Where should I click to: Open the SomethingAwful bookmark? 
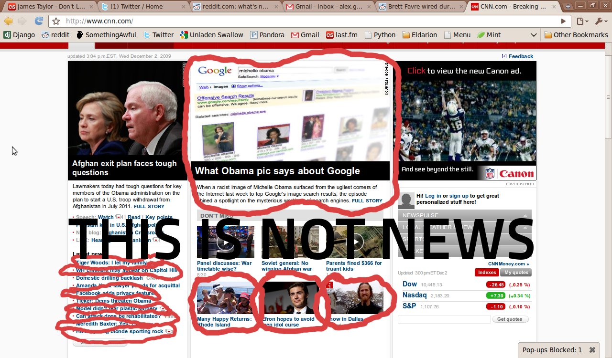coord(106,35)
